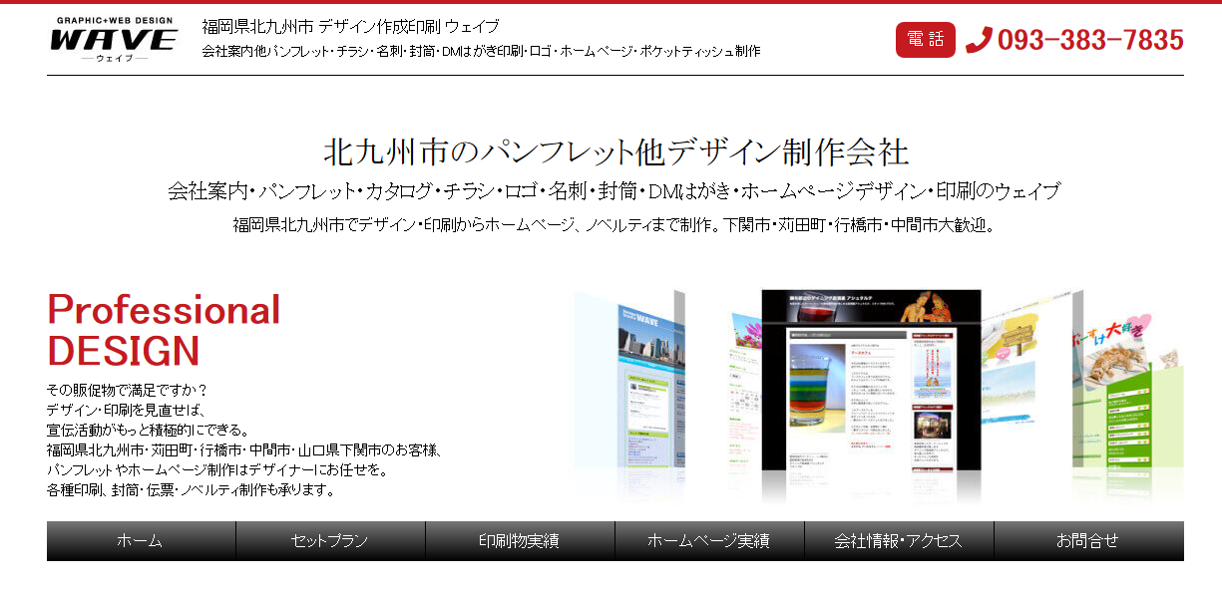Open 会社情報・アクセス page
The width and height of the screenshot is (1222, 593).
pos(899,541)
